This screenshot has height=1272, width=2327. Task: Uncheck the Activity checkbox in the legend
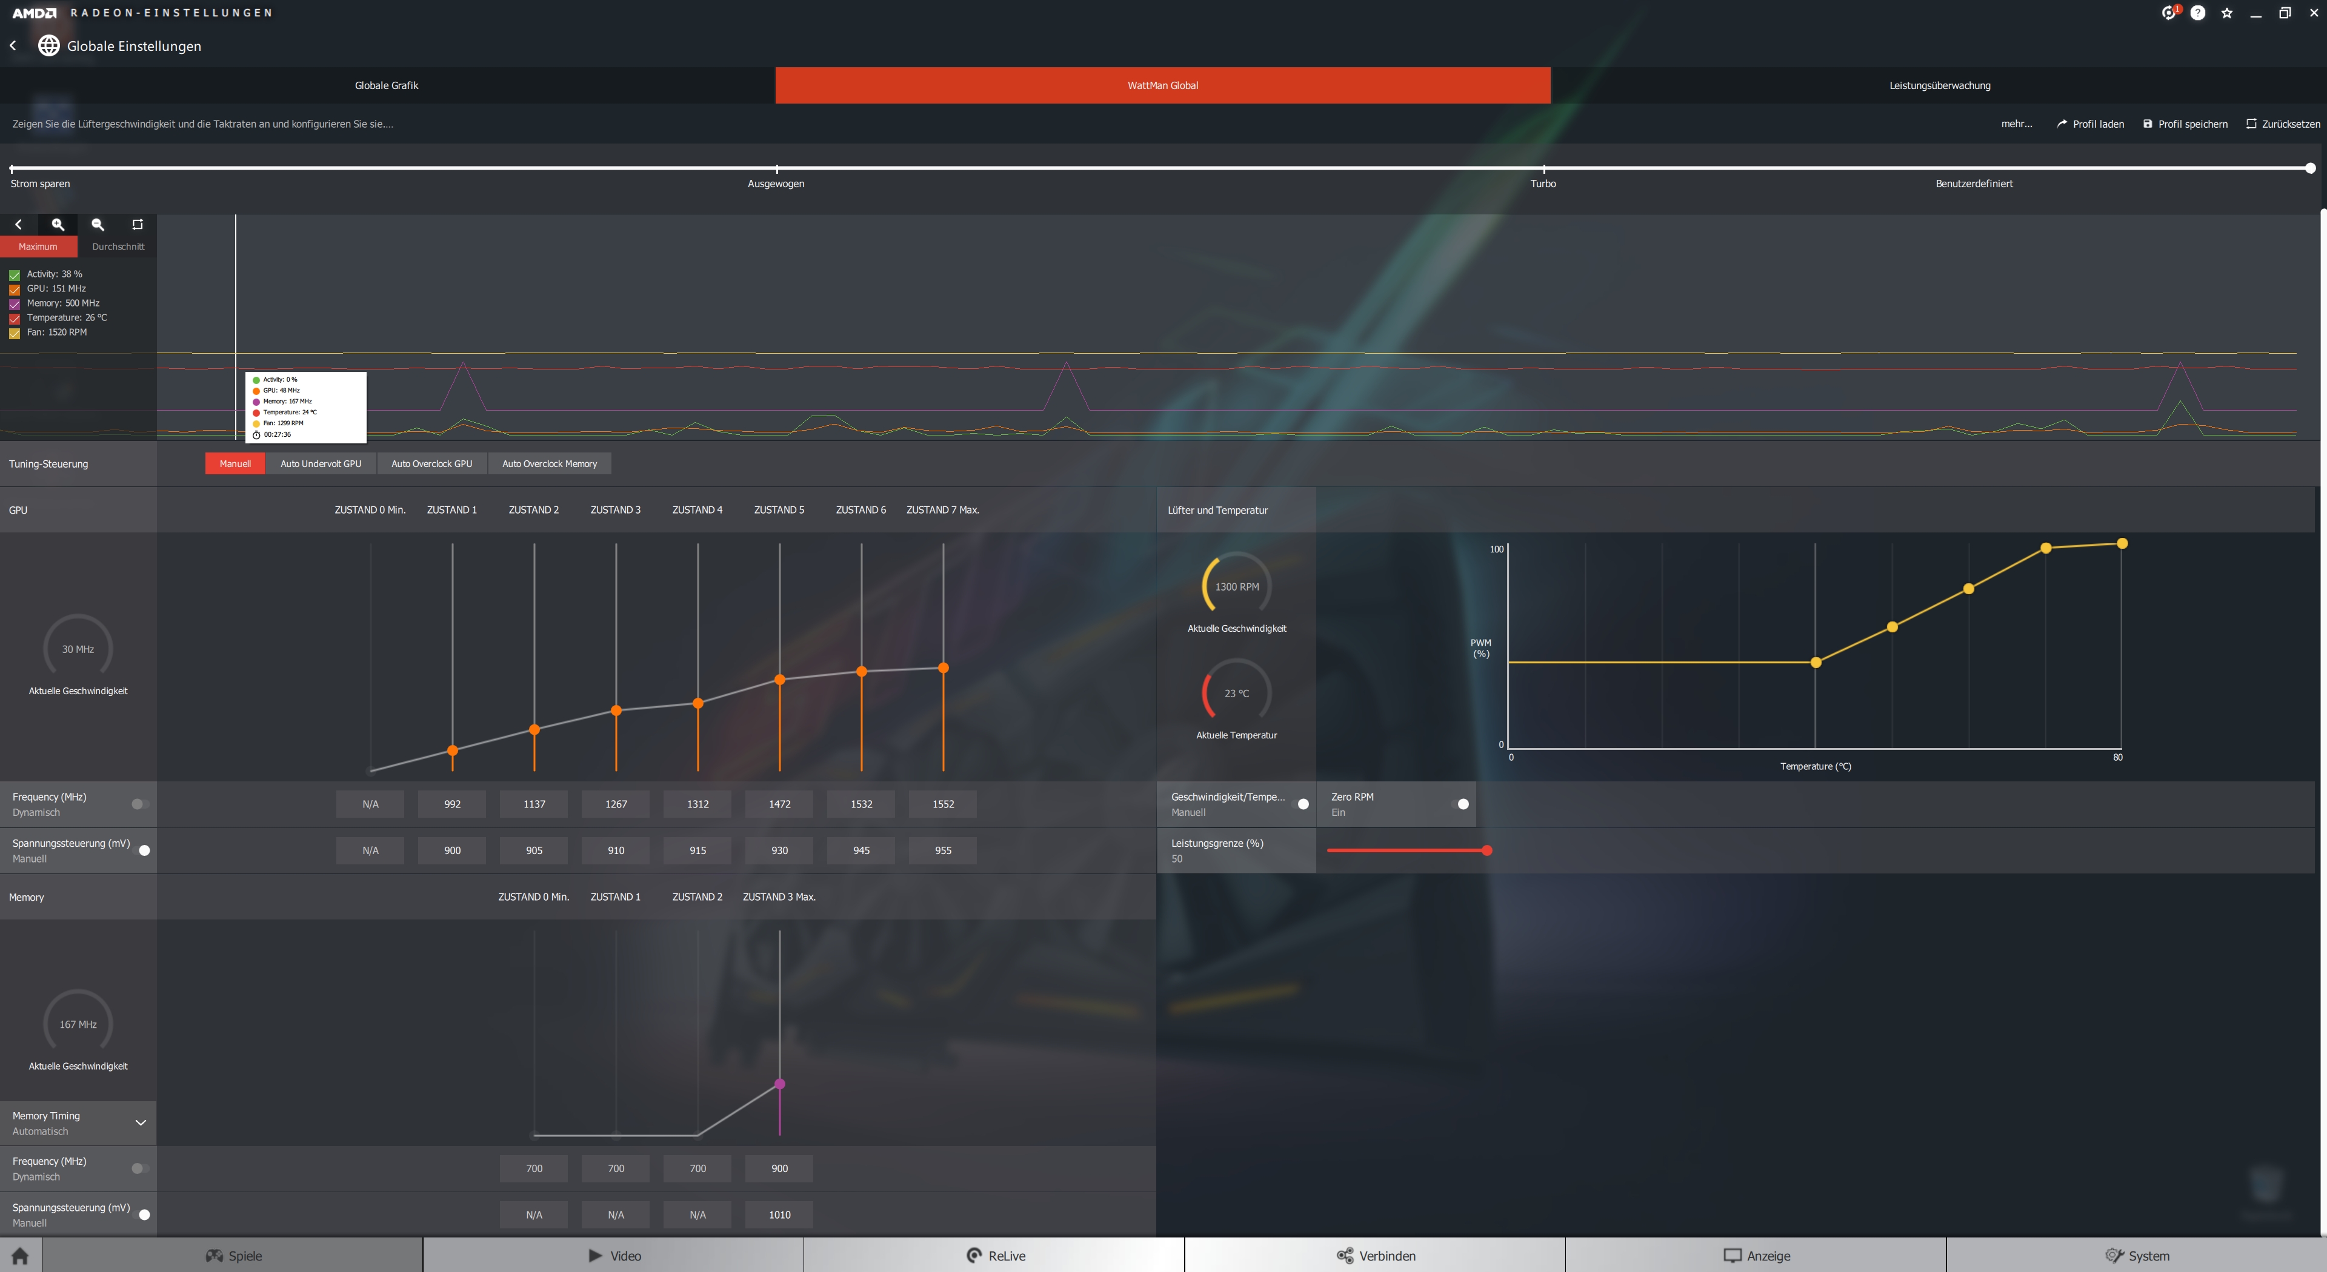15,274
